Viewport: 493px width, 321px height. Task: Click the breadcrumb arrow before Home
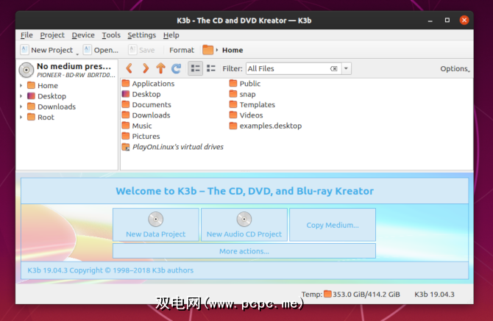coord(217,50)
